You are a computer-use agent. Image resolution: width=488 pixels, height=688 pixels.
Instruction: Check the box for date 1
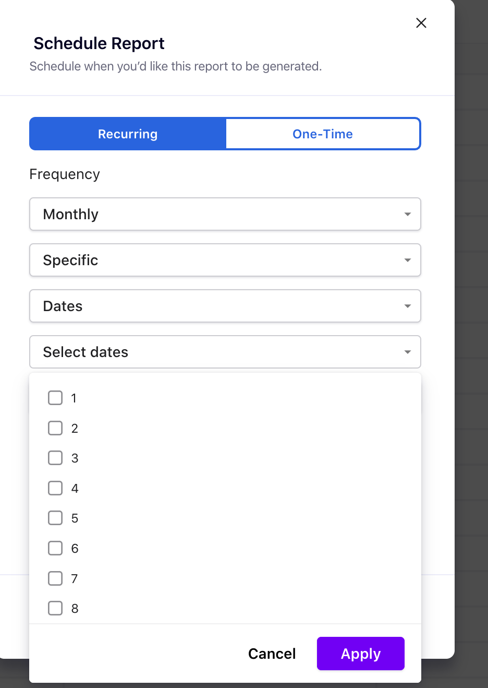point(55,398)
